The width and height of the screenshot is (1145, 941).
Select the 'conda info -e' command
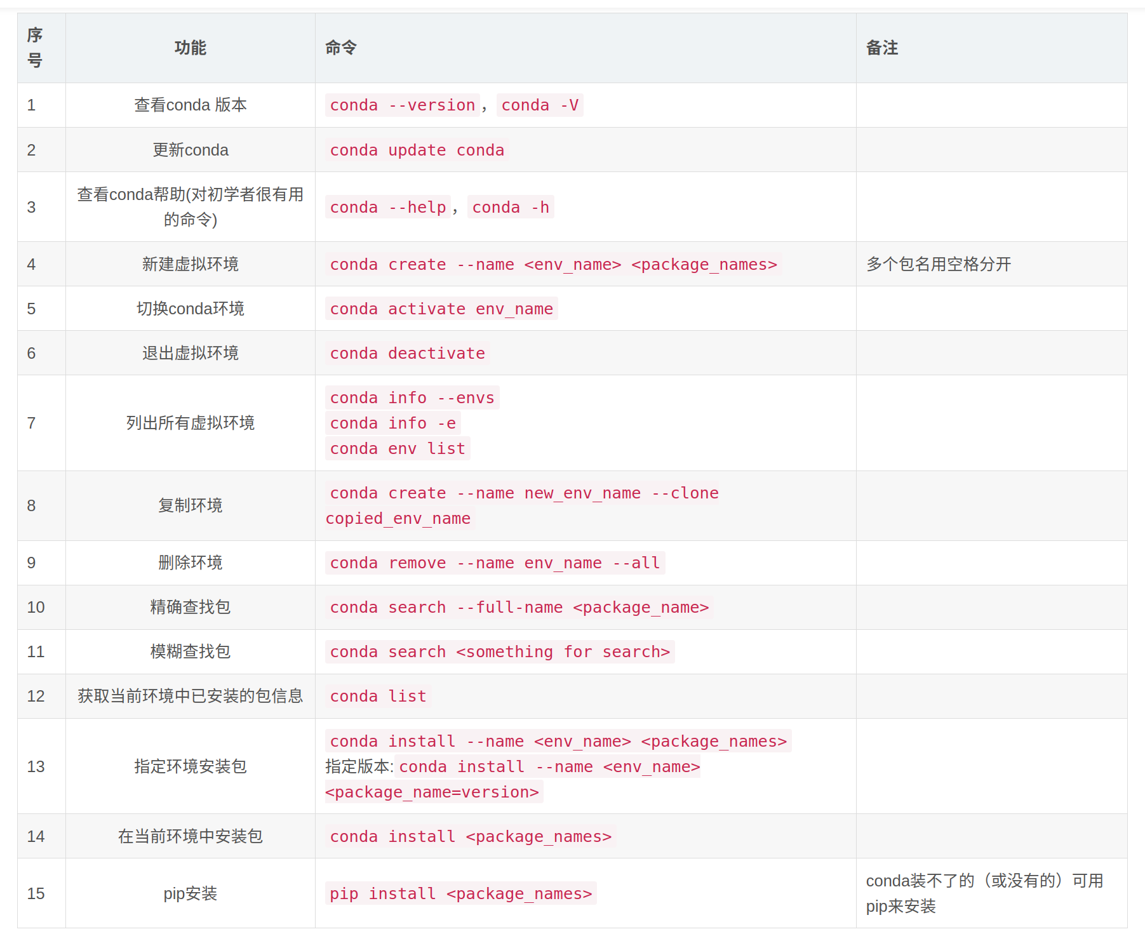(x=392, y=424)
